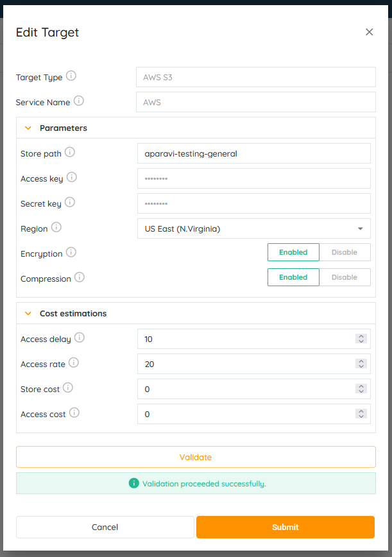Click the info icon next to Region
The image size is (392, 557).
[x=56, y=228]
